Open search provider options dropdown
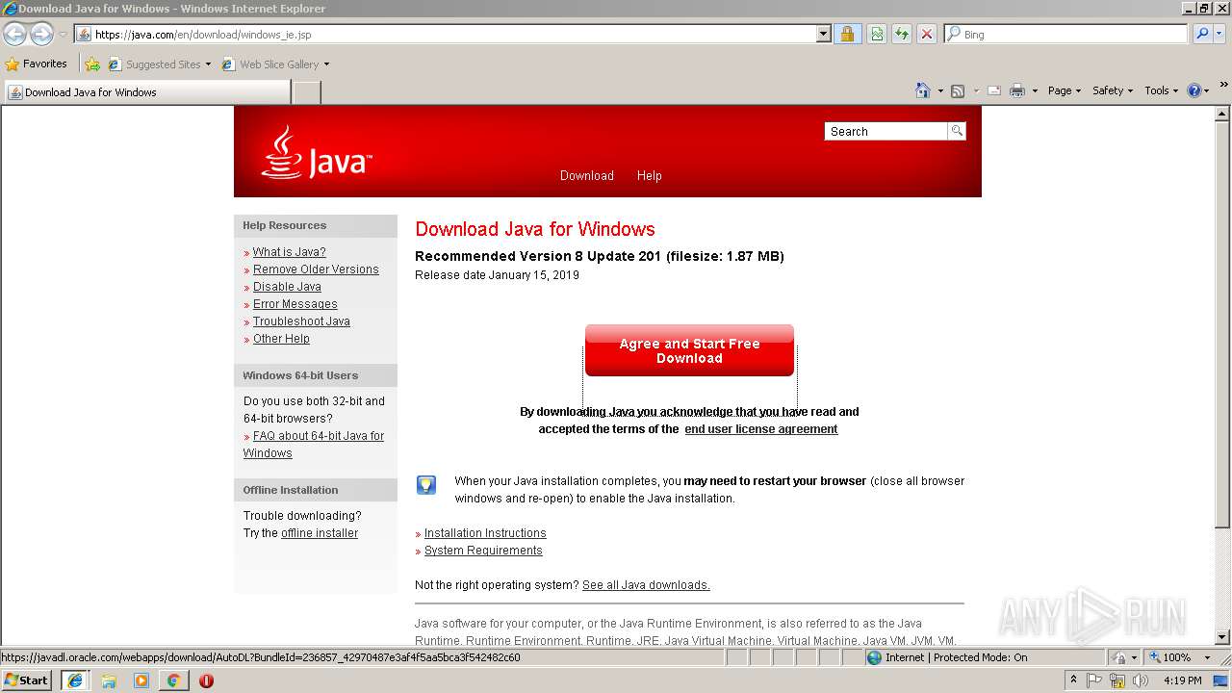This screenshot has height=693, width=1232. click(1220, 34)
